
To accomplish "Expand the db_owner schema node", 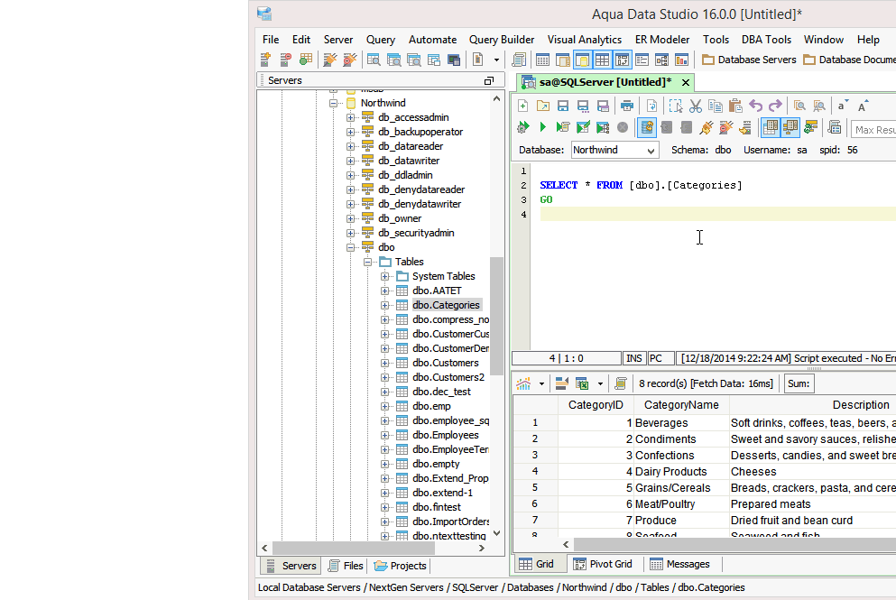I will tap(350, 218).
